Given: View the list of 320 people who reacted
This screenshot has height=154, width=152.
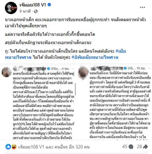Looking at the screenshot, I should click(x=54, y=147).
